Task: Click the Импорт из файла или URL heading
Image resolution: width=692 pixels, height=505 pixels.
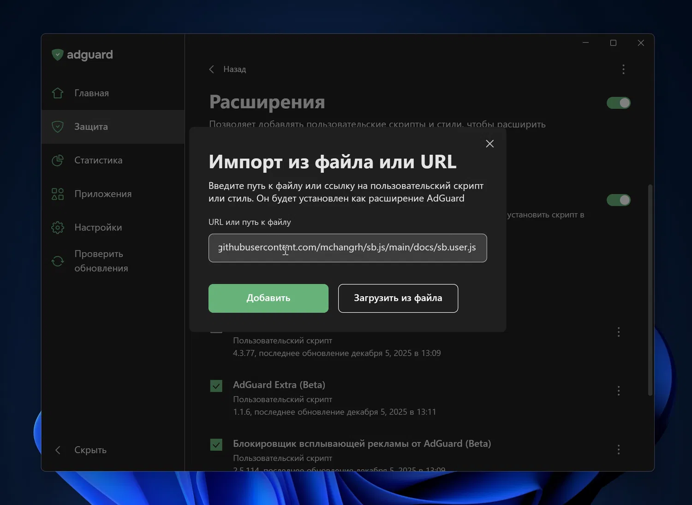Action: tap(333, 162)
